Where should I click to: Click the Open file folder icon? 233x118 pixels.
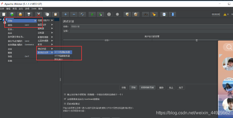tap(20, 14)
